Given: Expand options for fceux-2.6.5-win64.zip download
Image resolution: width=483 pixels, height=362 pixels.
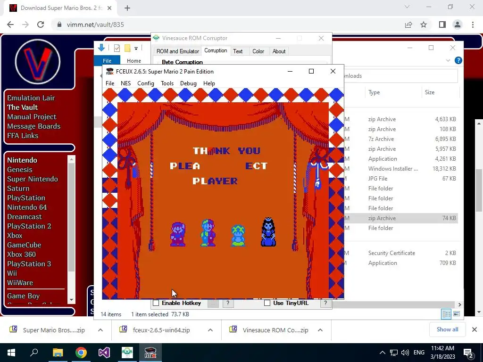Looking at the screenshot, I should tap(210, 330).
